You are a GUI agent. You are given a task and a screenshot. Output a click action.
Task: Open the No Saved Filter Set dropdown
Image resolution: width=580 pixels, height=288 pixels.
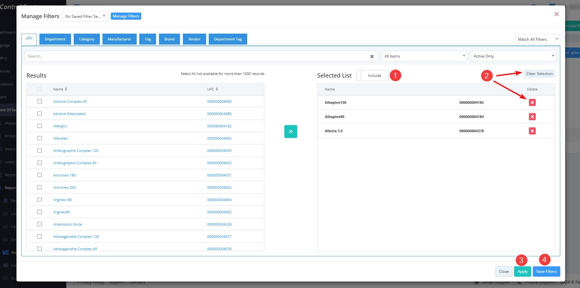pos(85,16)
